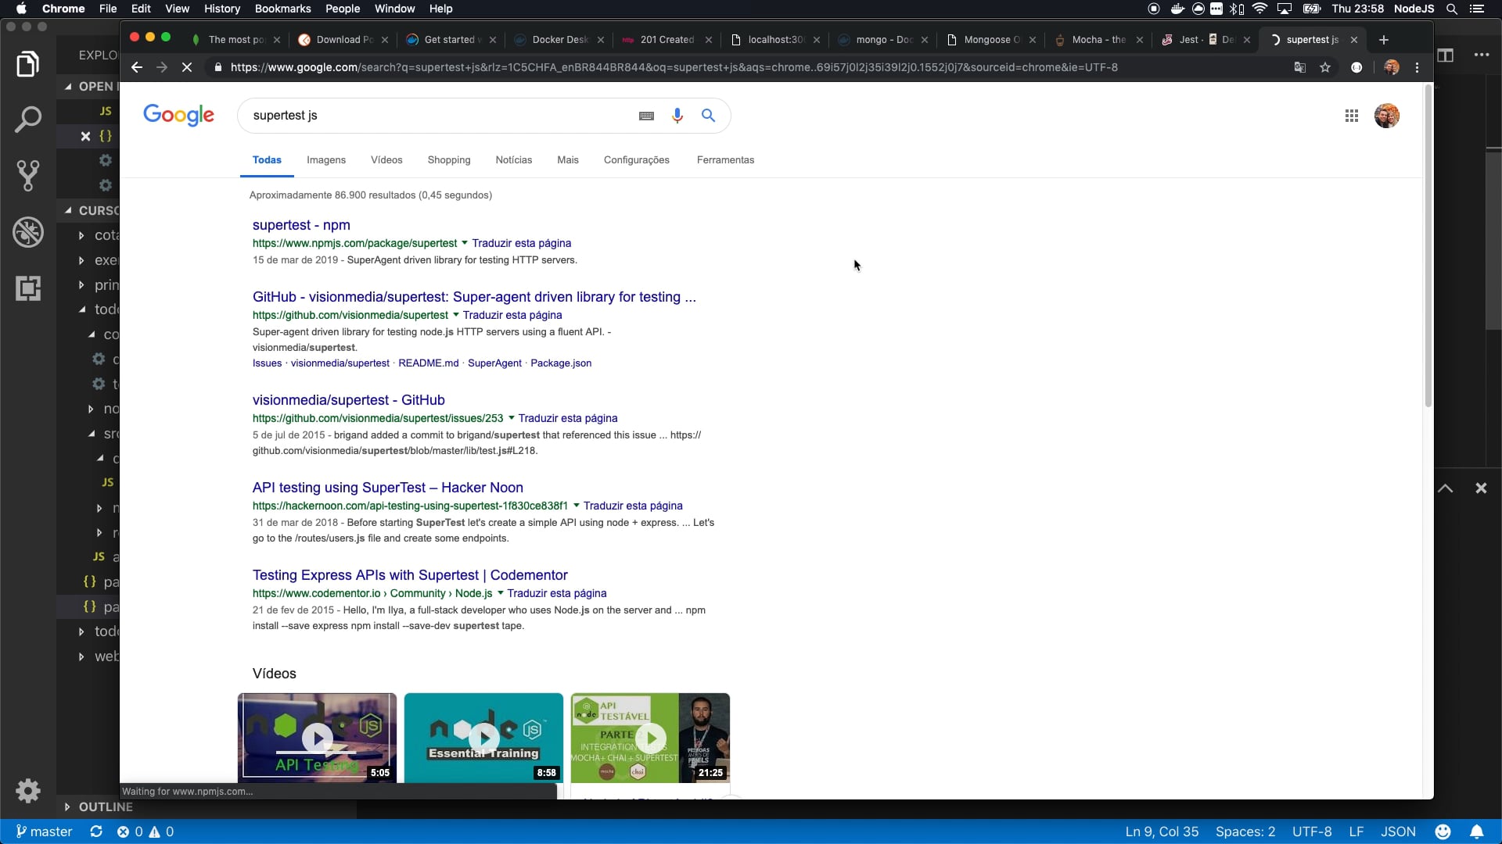The height and width of the screenshot is (844, 1502).
Task: Open Chrome History menu
Action: [221, 9]
